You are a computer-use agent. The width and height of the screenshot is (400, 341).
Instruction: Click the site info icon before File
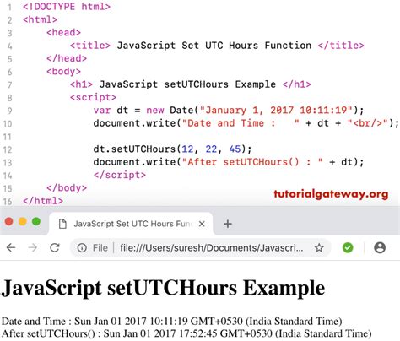pos(82,248)
